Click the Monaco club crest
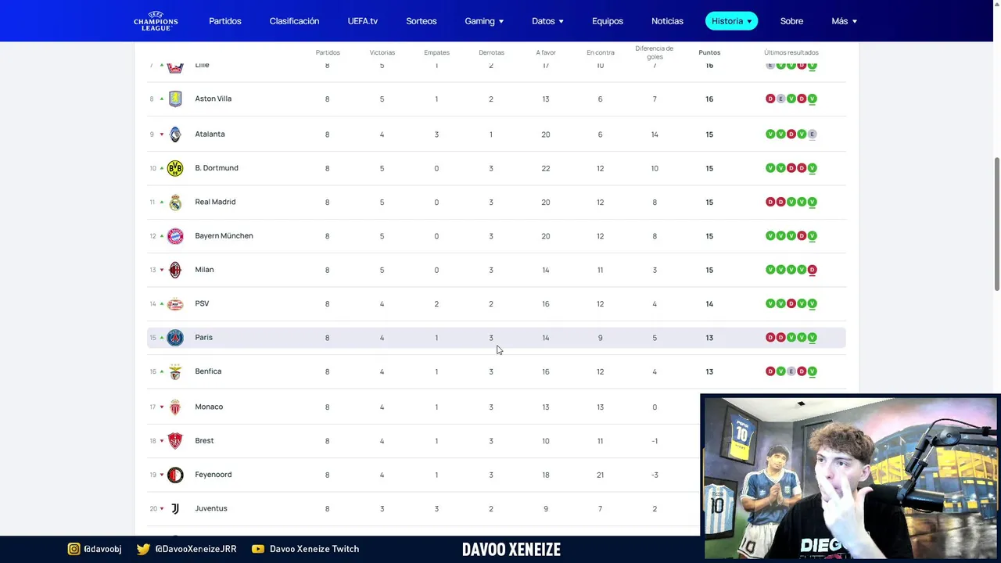Image resolution: width=1001 pixels, height=563 pixels. pos(175,407)
